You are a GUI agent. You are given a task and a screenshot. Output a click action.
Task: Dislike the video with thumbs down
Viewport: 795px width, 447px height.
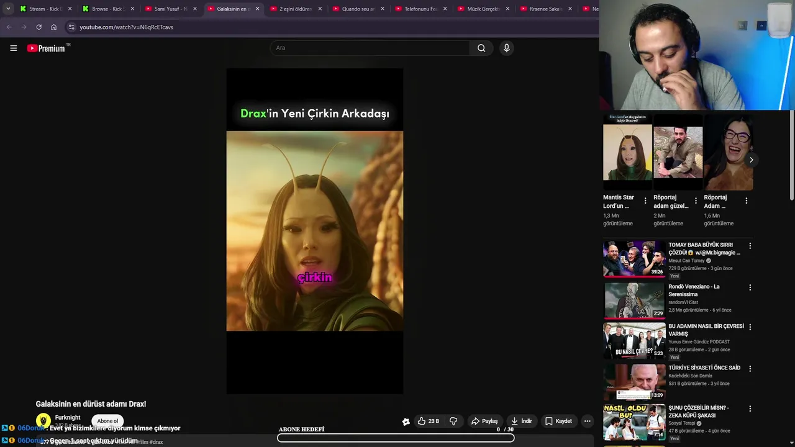coord(453,421)
